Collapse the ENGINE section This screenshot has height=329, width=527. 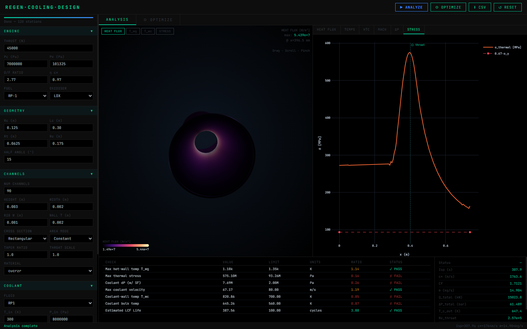(48, 31)
